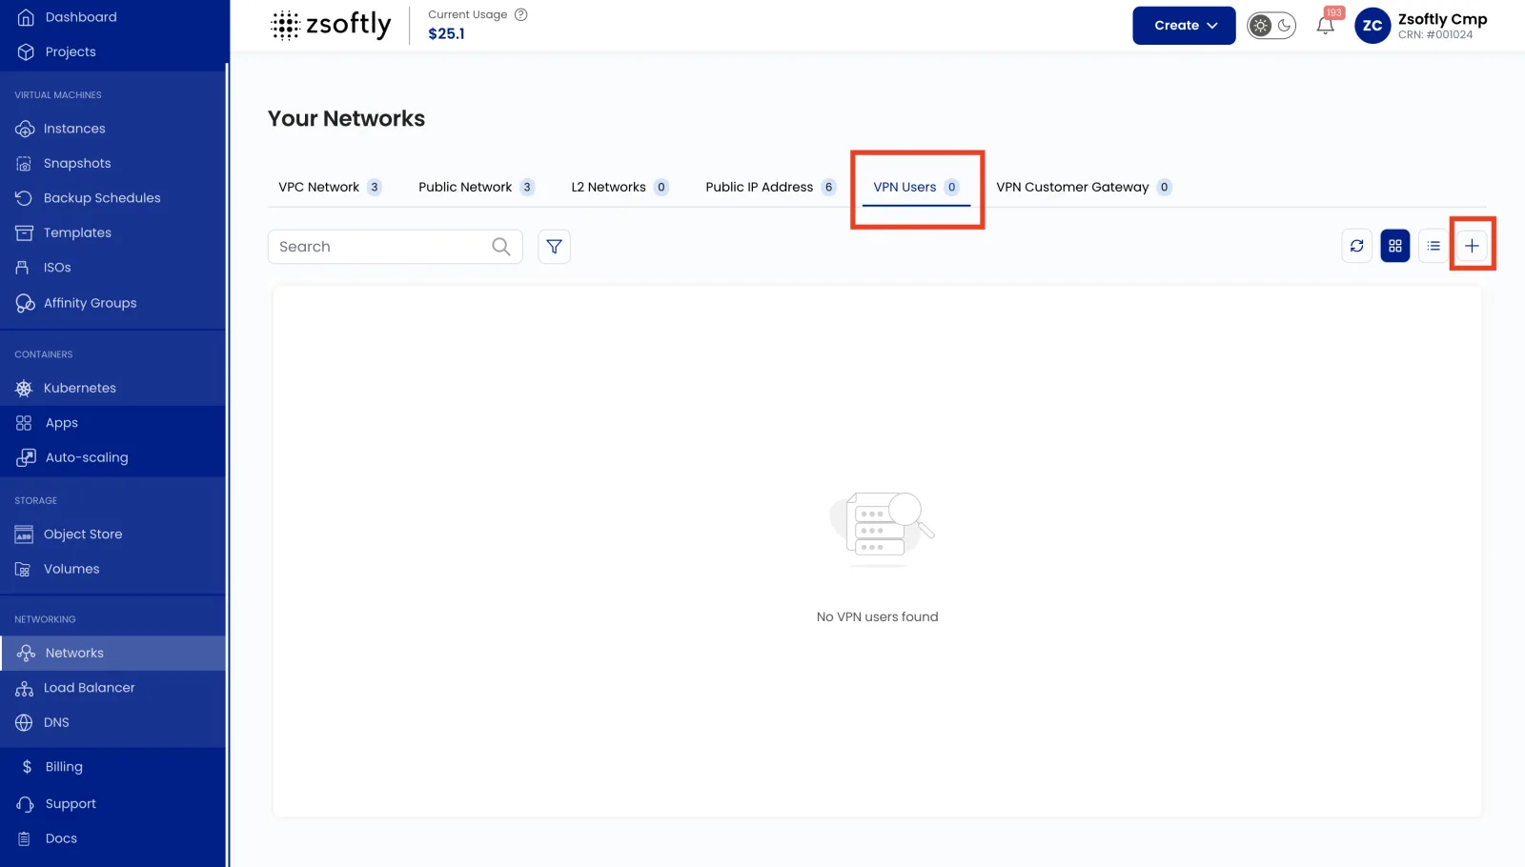Image resolution: width=1525 pixels, height=867 pixels.
Task: Open the Public Network tab
Action: click(476, 187)
